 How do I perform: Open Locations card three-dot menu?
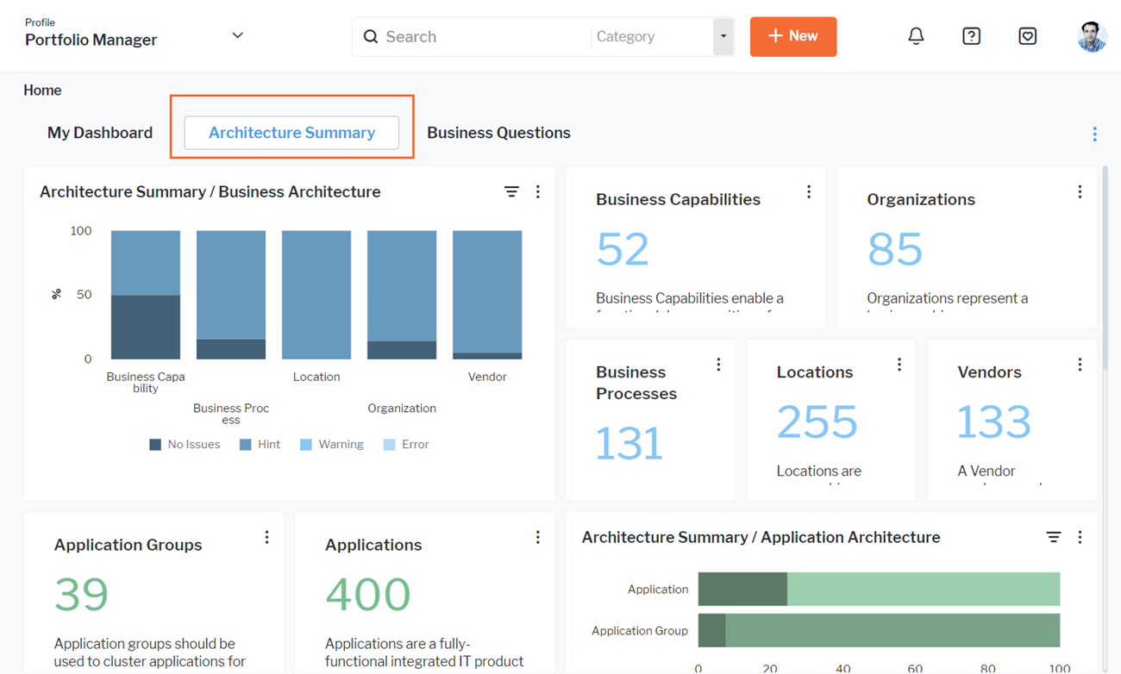pyautogui.click(x=899, y=365)
